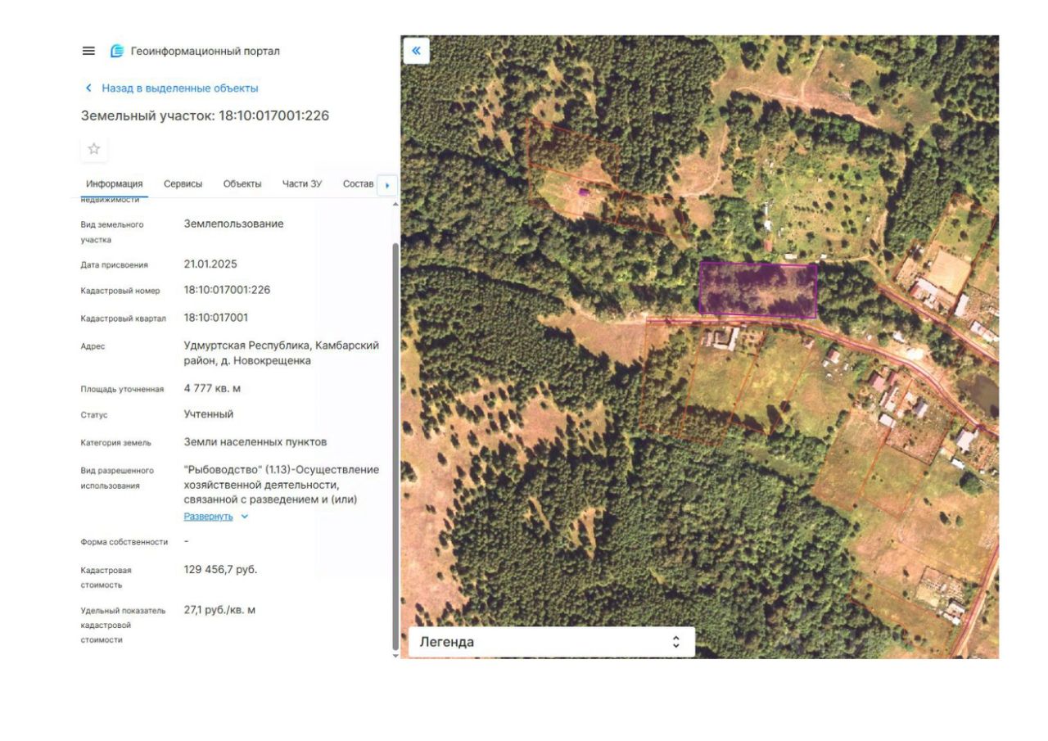Click the Геоинформационный портал title
The height and width of the screenshot is (741, 1048).
tap(205, 51)
